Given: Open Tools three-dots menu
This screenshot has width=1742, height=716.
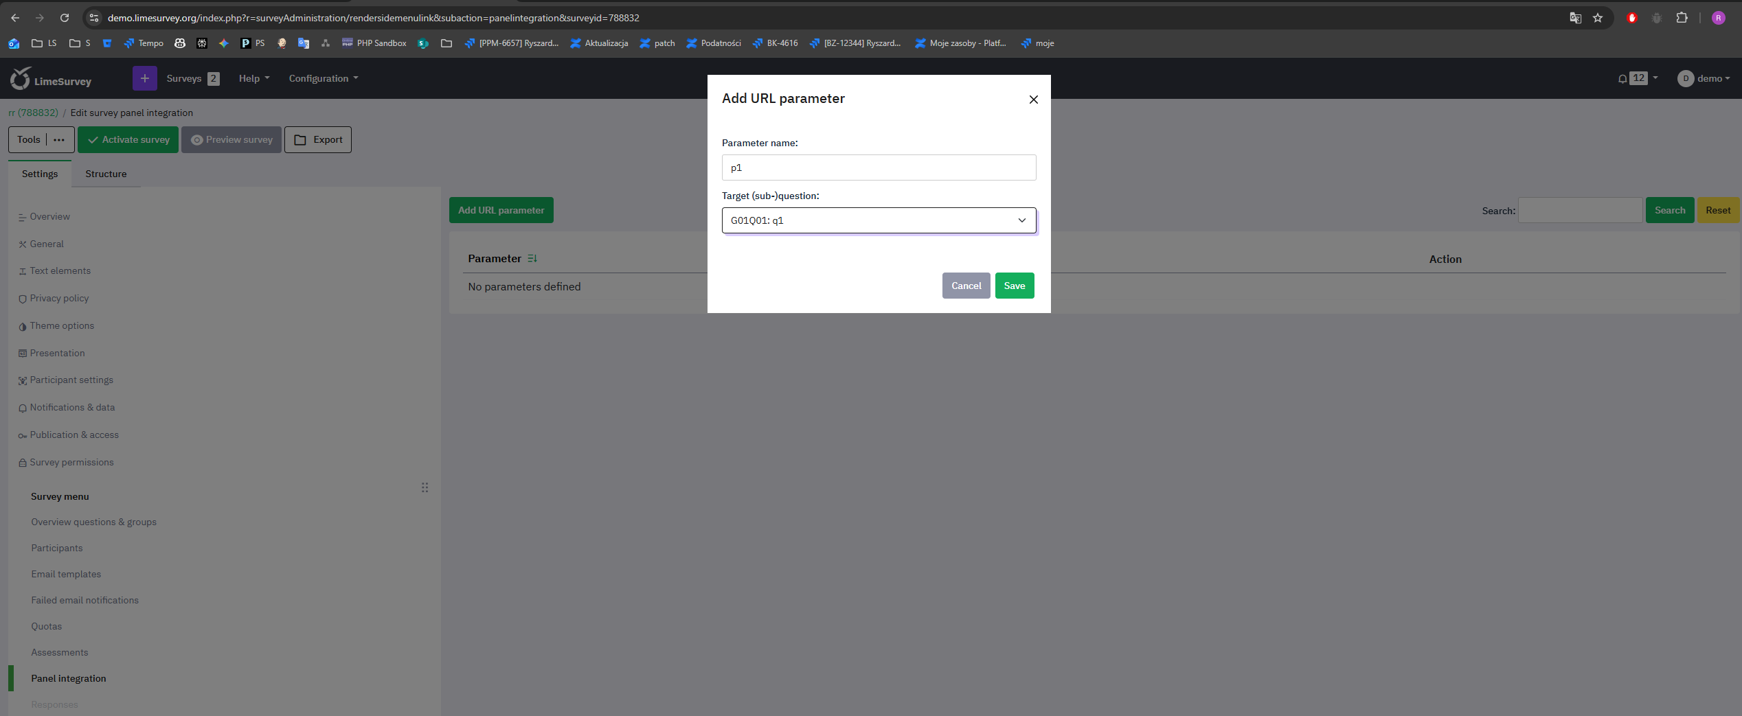Looking at the screenshot, I should pos(59,140).
